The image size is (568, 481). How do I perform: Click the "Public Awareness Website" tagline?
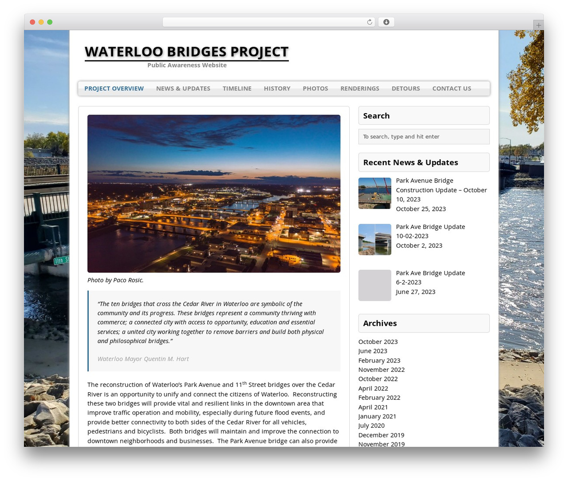coord(187,65)
